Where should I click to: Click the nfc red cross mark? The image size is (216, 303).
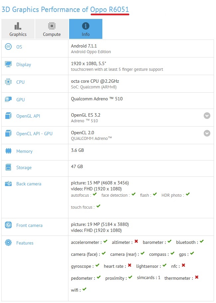point(183,265)
